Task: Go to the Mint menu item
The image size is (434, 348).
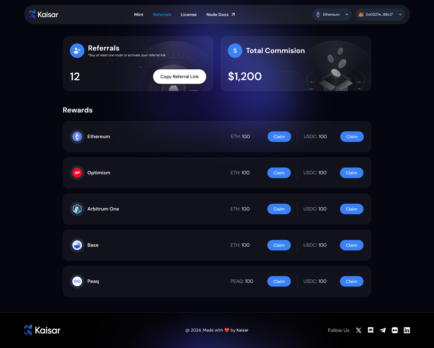Action: tap(139, 14)
